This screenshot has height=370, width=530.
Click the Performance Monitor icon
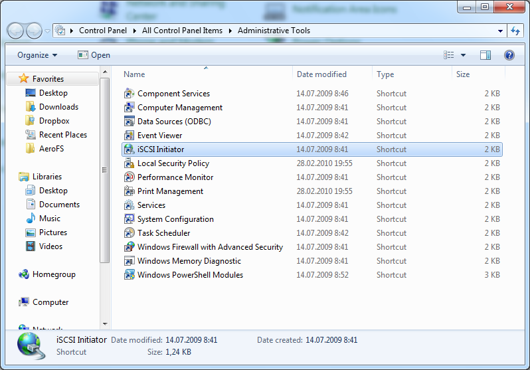click(129, 177)
